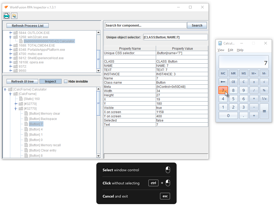Click the X on screen value 1158
Image resolution: width=274 pixels, height=207 pixels.
[x=182, y=112]
